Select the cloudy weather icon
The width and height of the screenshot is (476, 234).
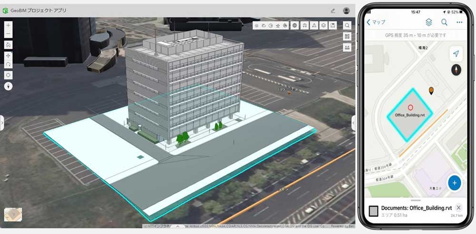coord(264,26)
